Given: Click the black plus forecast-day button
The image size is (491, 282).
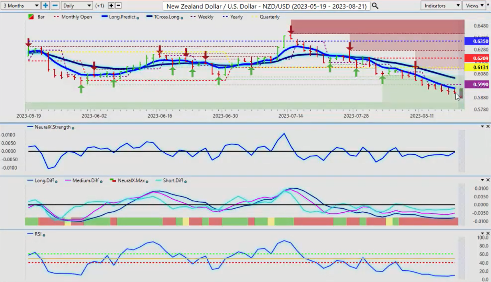Looking at the screenshot, I should point(111,5).
